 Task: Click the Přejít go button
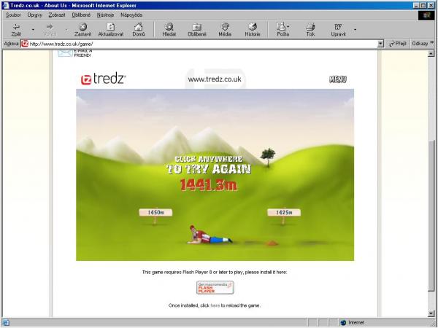(x=398, y=44)
